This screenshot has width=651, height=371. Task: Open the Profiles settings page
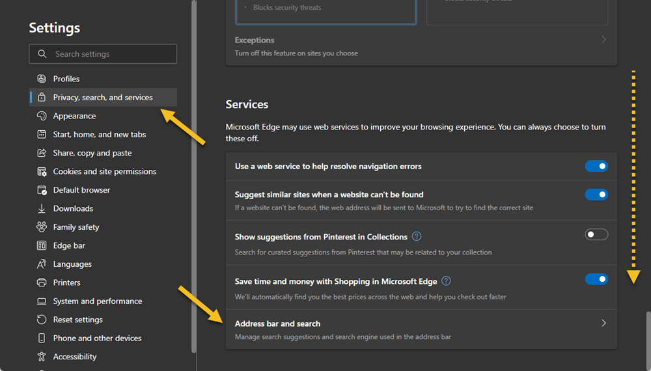[103, 79]
